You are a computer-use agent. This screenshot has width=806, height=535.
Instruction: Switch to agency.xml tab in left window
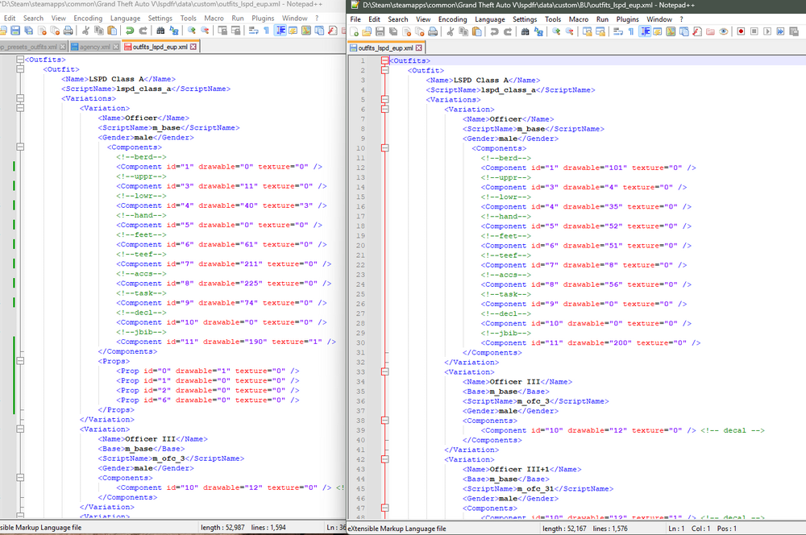[94, 47]
